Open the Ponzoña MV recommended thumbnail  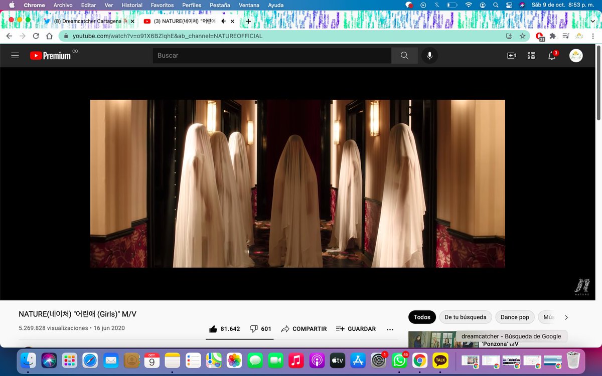pos(443,339)
